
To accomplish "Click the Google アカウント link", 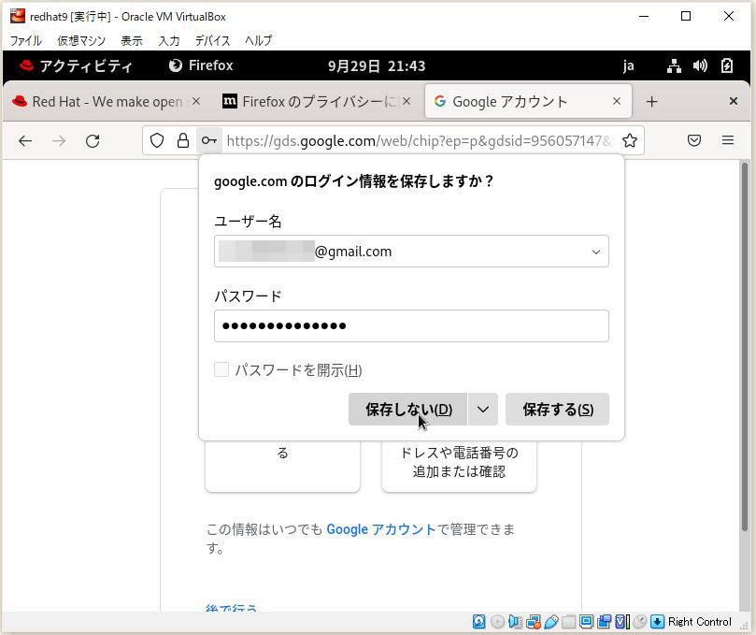I will click(381, 529).
